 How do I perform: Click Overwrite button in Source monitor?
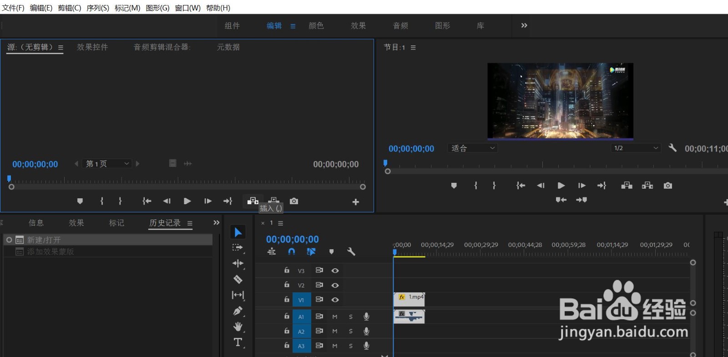pyautogui.click(x=273, y=201)
